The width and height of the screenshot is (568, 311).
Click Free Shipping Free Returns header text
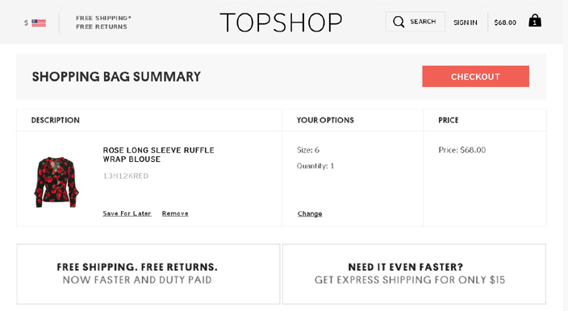click(103, 23)
